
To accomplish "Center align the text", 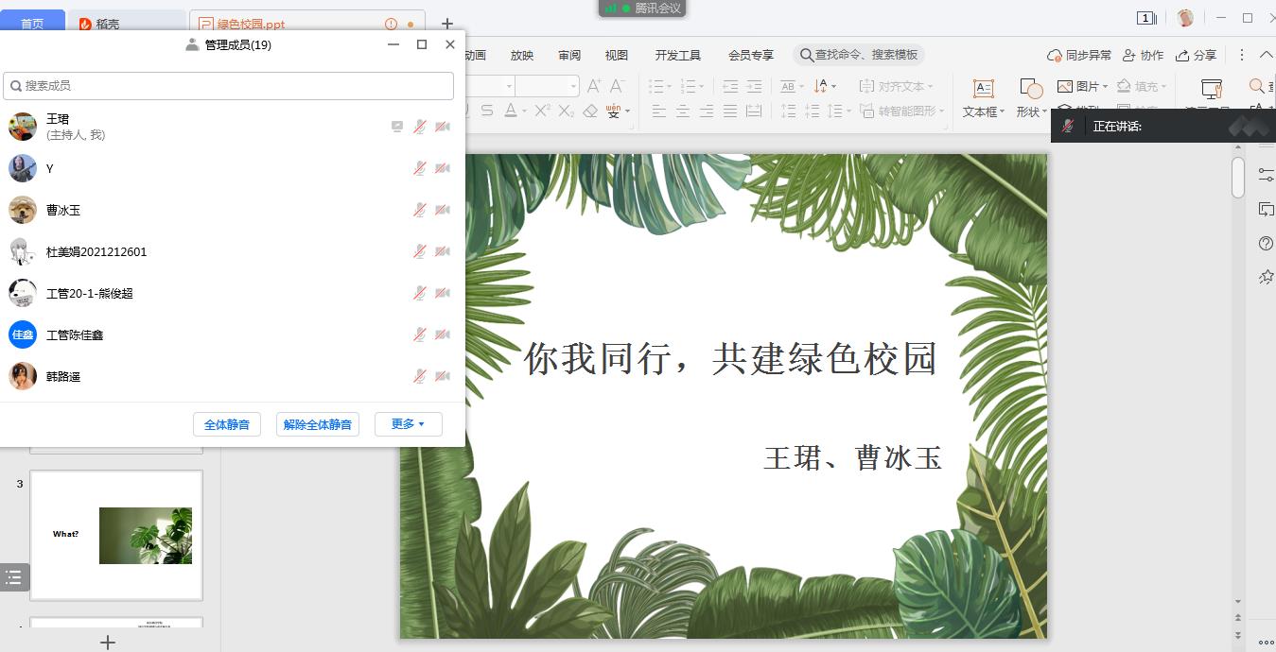I will (x=683, y=111).
